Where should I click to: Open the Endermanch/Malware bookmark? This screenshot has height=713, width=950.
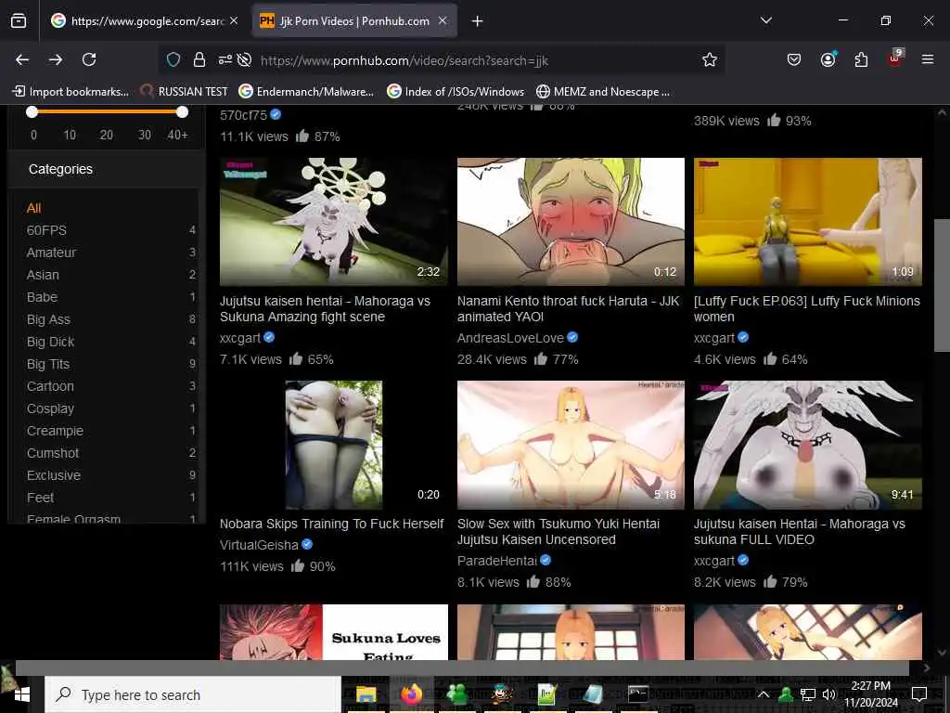306,92
